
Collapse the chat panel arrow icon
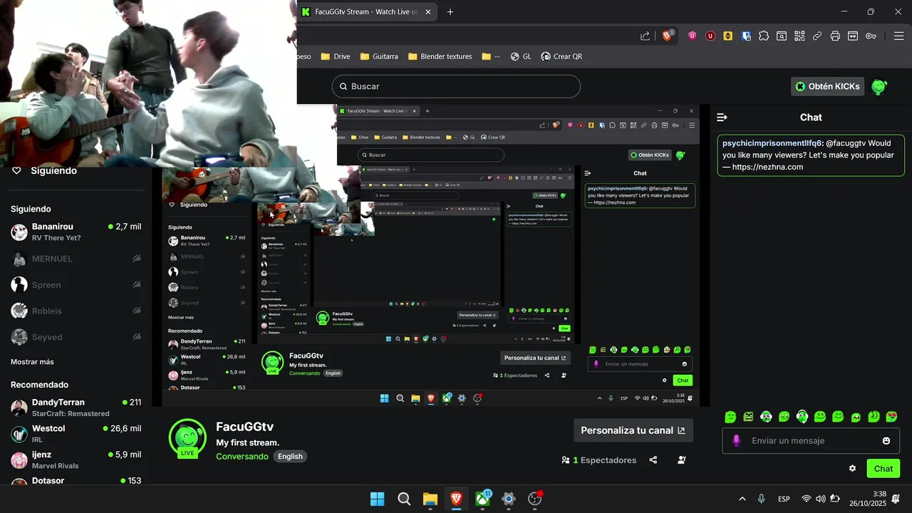click(722, 117)
